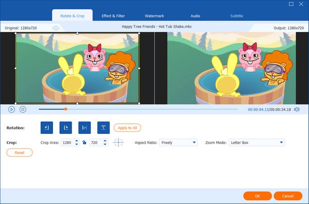
Task: Decrease crop width with down arrow
Action: click(x=76, y=144)
